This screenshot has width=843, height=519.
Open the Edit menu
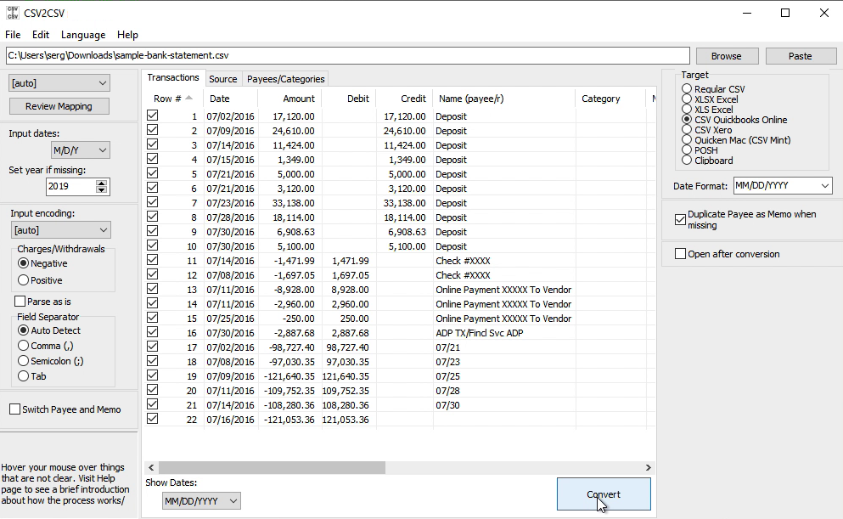[40, 35]
